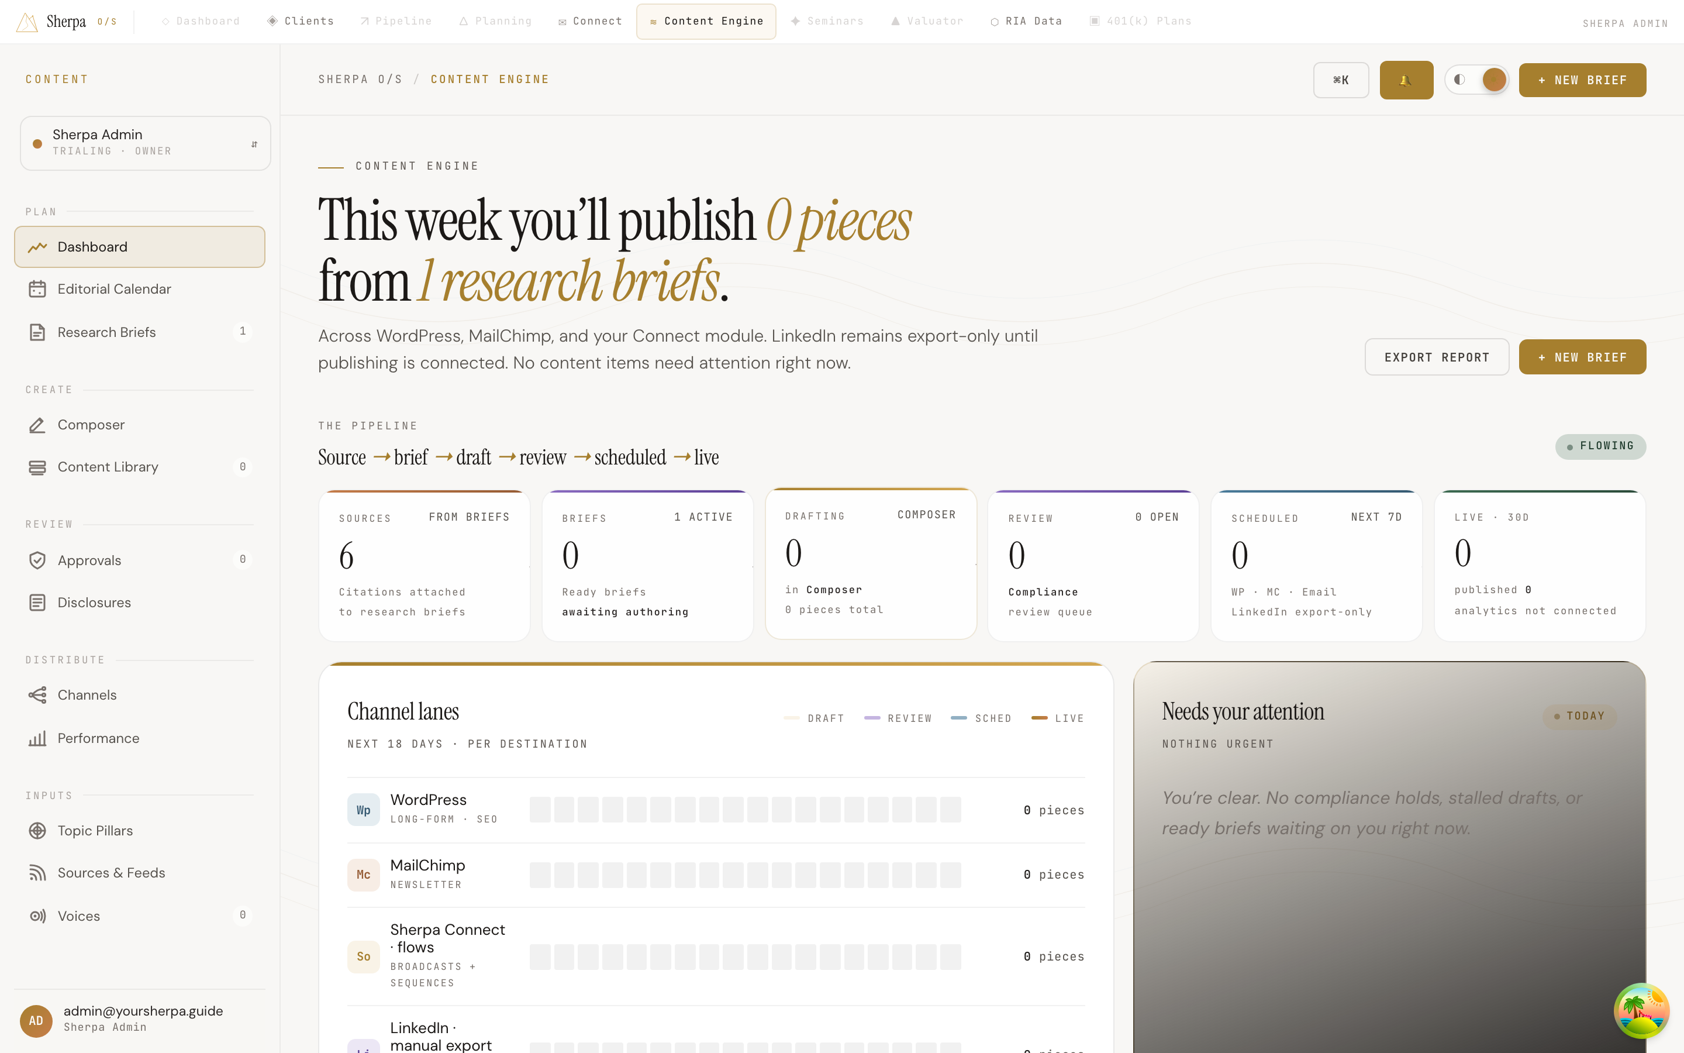Open the top navigation Dashboard tab
Screen dimensions: 1684x1053
pyautogui.click(x=201, y=21)
